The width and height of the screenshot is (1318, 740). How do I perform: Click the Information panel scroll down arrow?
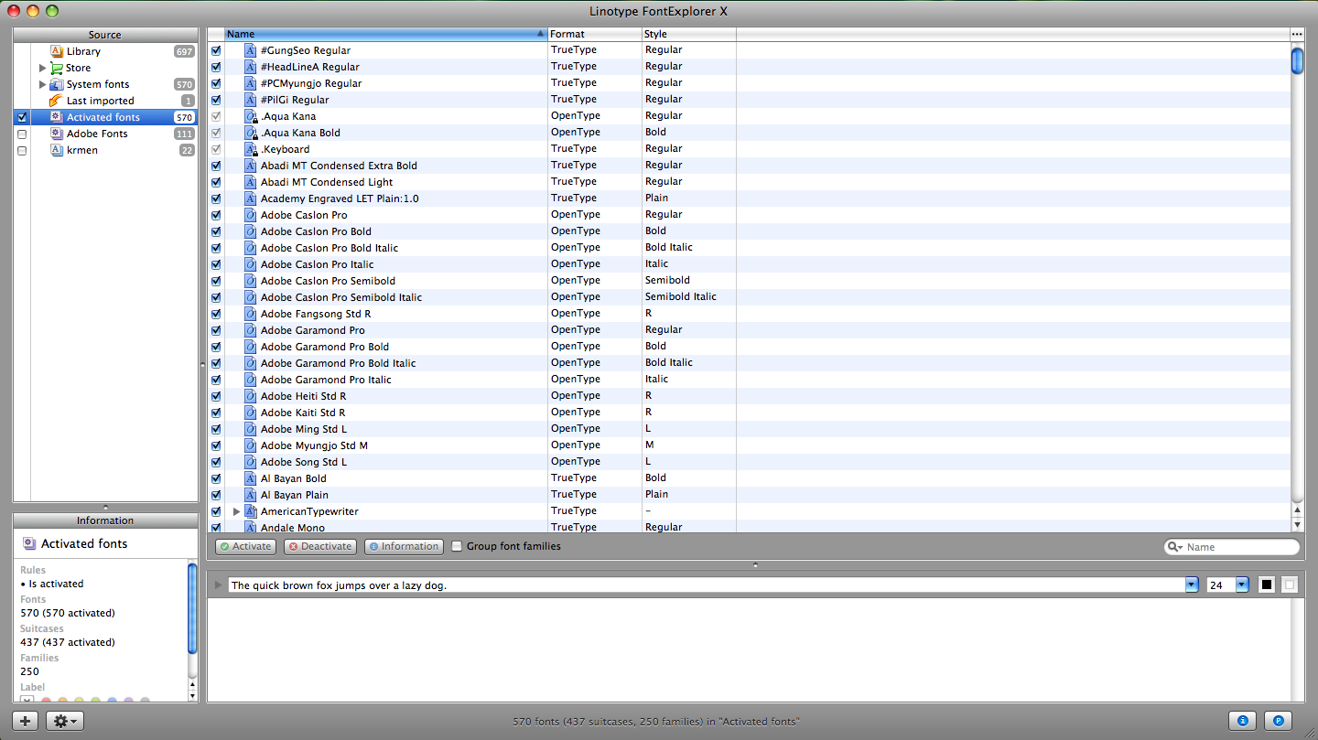tap(192, 696)
